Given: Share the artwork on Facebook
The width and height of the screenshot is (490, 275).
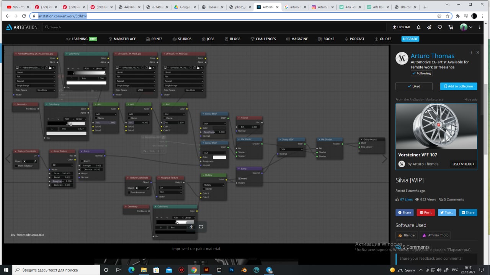Looking at the screenshot, I should (x=405, y=212).
